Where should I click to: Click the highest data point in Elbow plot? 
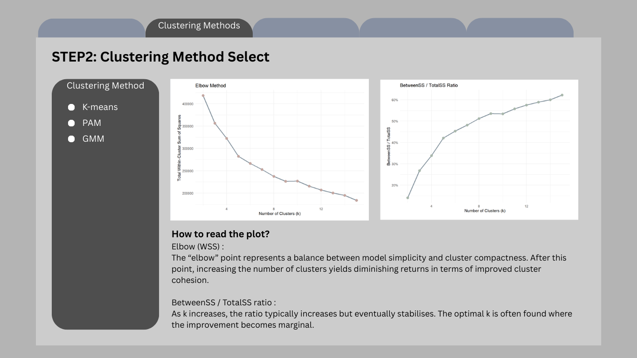coord(203,96)
